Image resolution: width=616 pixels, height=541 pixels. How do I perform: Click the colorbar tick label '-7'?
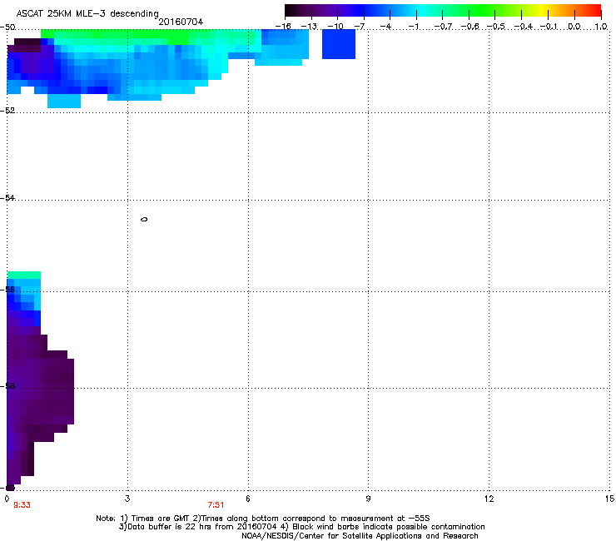coord(360,27)
